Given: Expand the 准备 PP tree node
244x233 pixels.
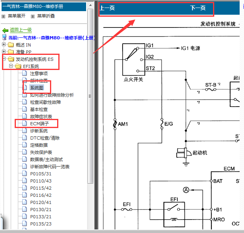Looking at the screenshot, I should (4, 51).
